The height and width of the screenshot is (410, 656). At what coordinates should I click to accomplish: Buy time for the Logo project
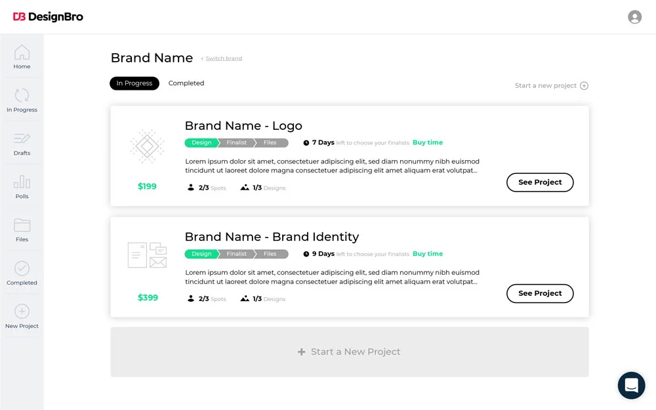pyautogui.click(x=428, y=142)
